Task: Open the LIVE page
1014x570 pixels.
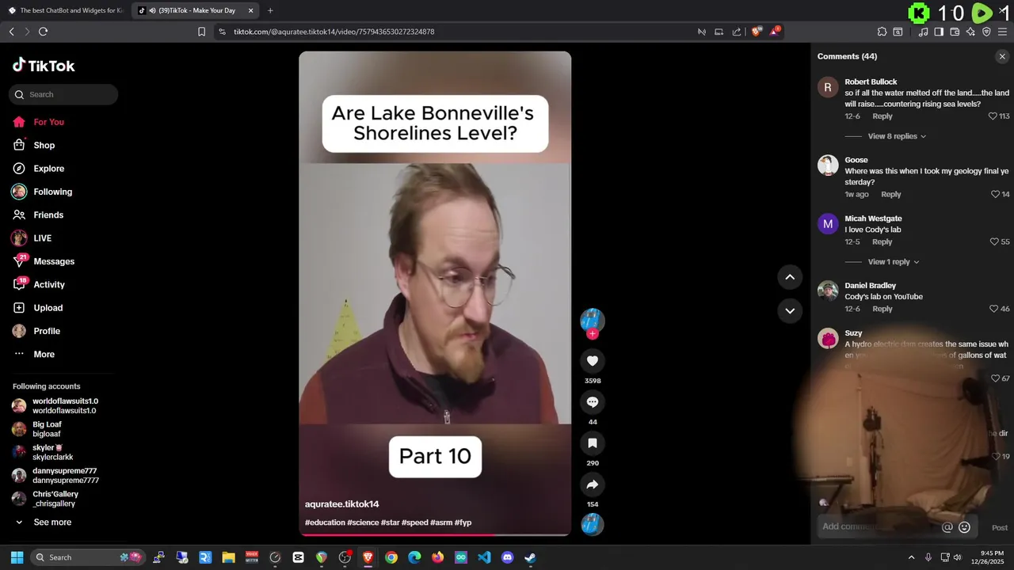Action: pyautogui.click(x=42, y=238)
